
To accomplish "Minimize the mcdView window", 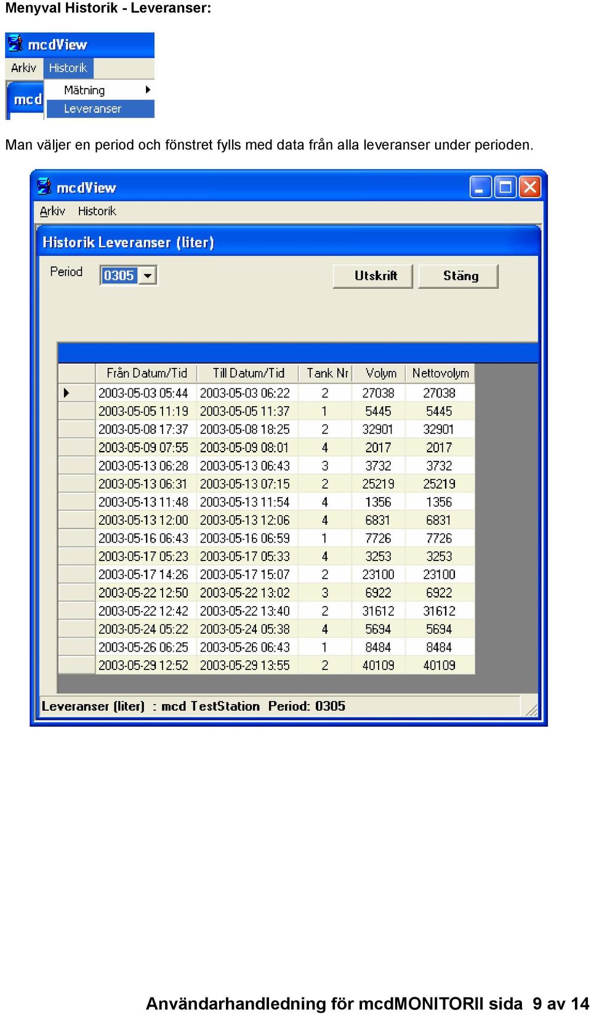I will [480, 187].
